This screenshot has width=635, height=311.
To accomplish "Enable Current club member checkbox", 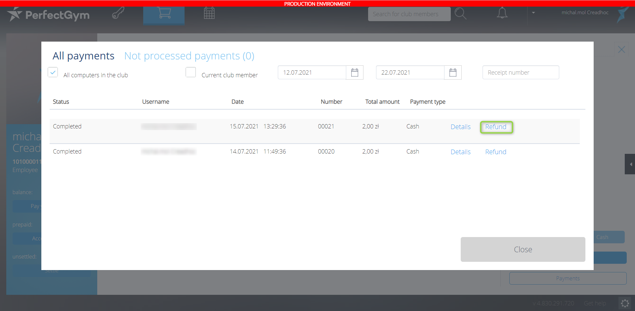I will pos(191,72).
